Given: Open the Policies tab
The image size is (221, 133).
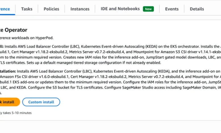Looking at the screenshot, I should pos(51,9).
